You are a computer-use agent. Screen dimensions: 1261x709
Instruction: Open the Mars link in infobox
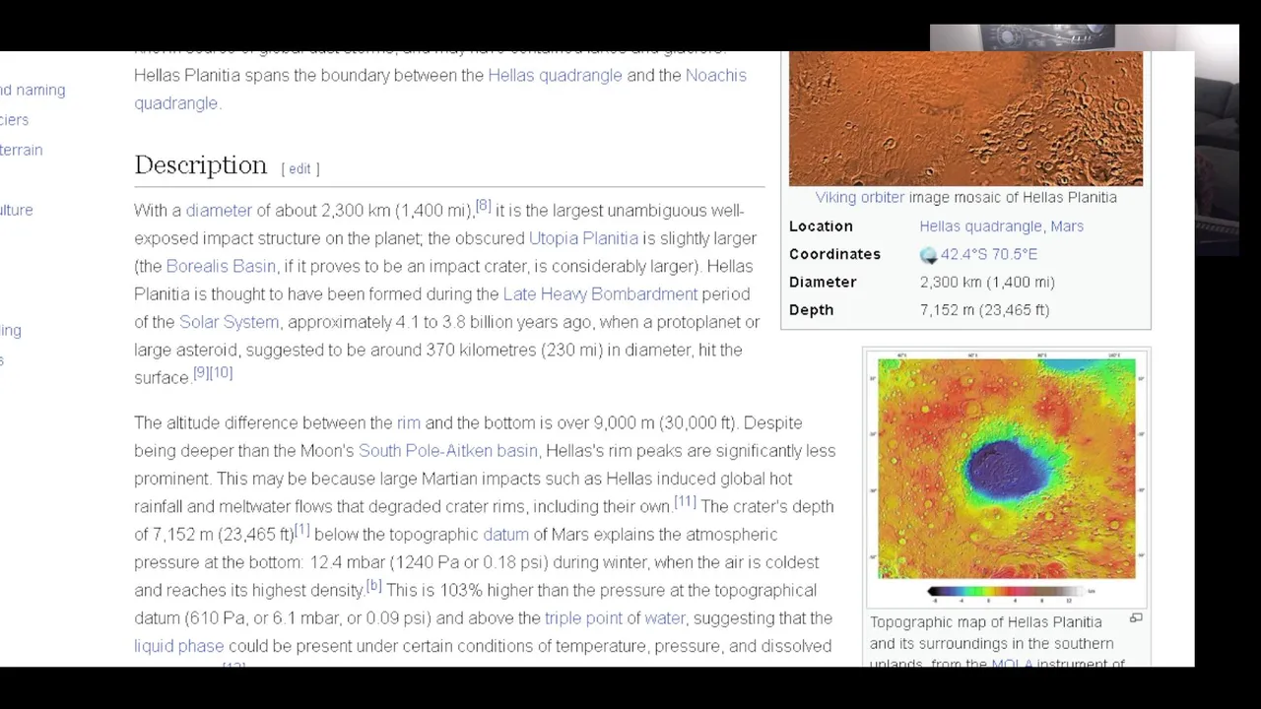pyautogui.click(x=1067, y=226)
